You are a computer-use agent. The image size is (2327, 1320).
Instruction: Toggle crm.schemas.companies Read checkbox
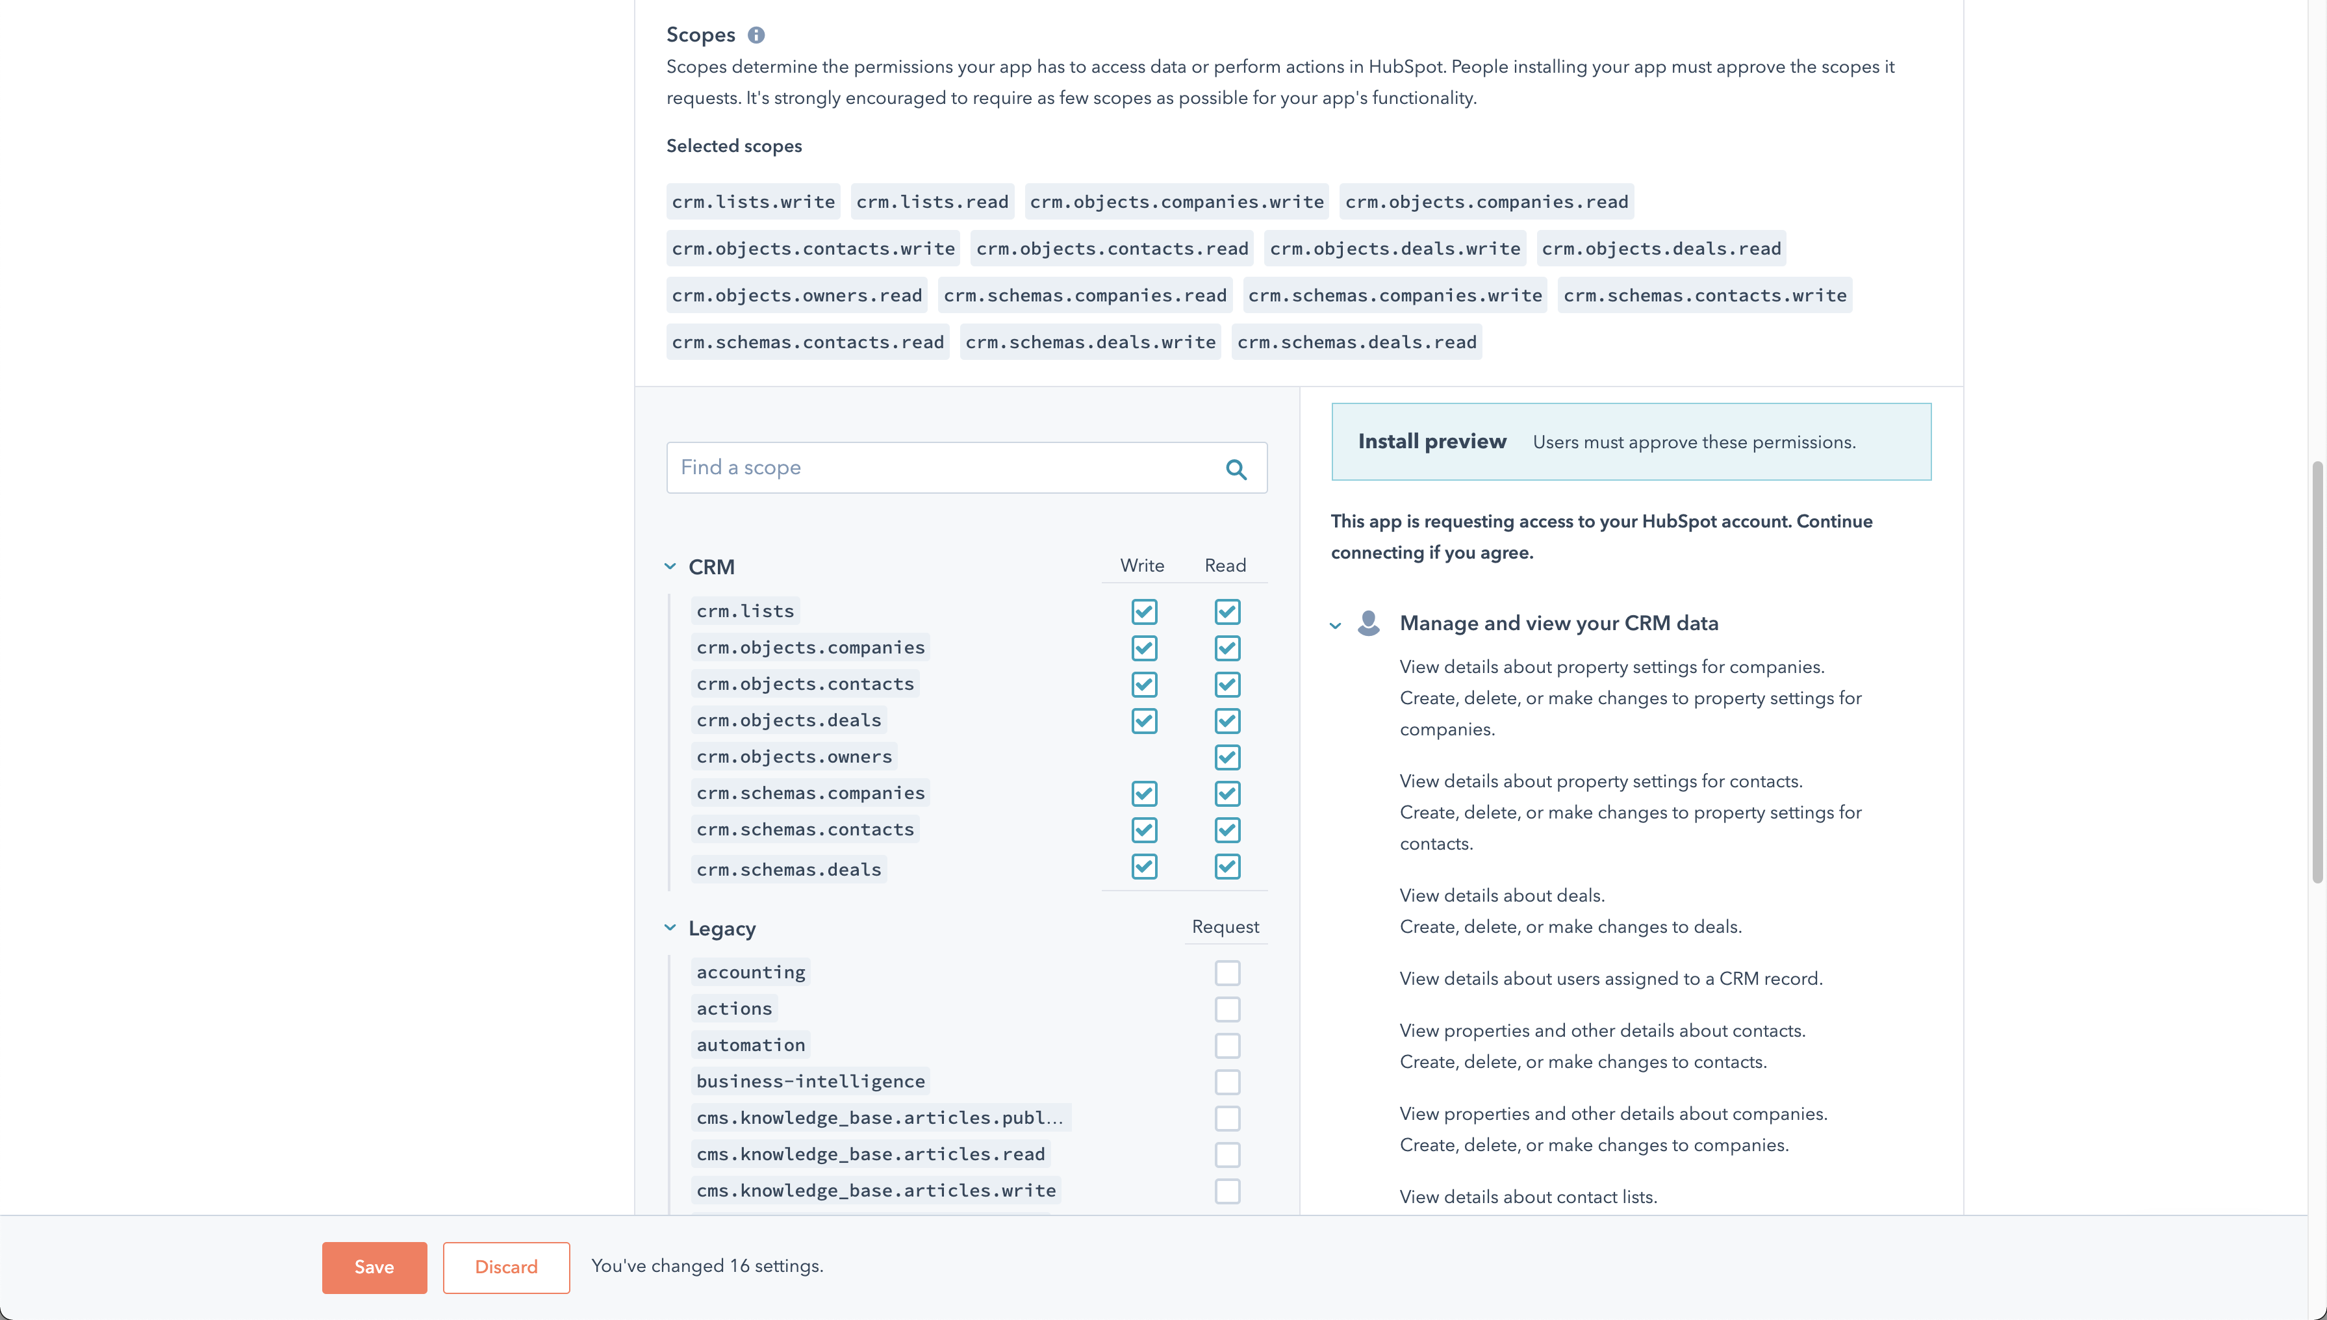1227,793
